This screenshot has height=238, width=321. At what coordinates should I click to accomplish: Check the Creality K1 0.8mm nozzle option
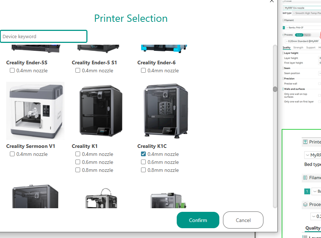pos(78,170)
